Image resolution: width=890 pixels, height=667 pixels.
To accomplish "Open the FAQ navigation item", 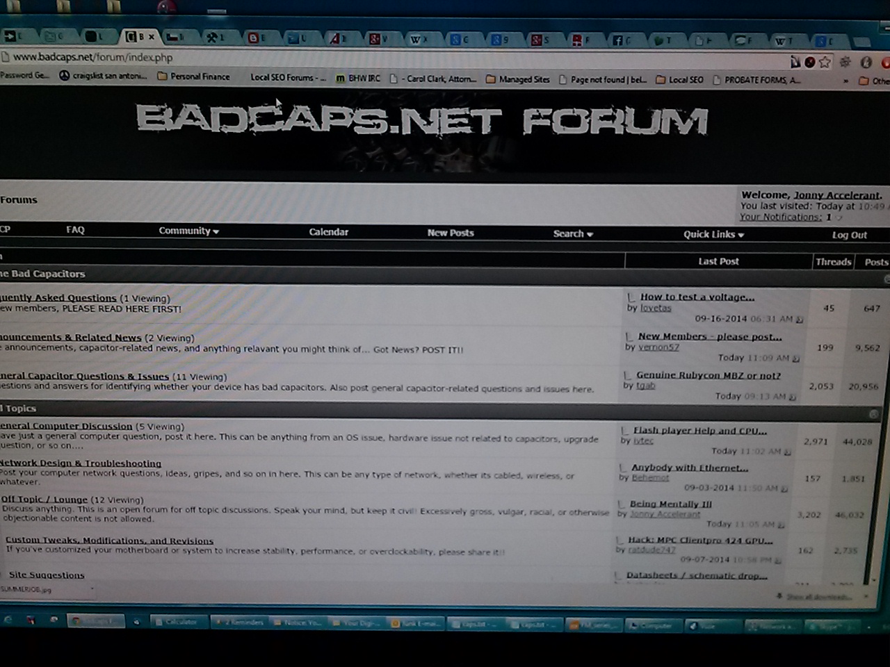I will tap(75, 229).
